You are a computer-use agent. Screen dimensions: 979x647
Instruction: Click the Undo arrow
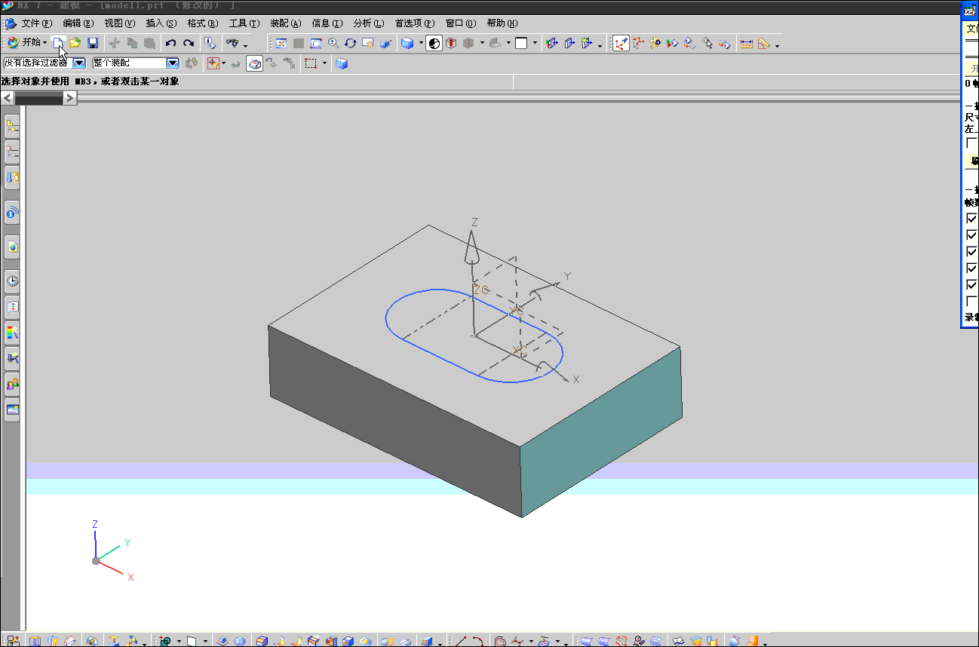coord(170,43)
